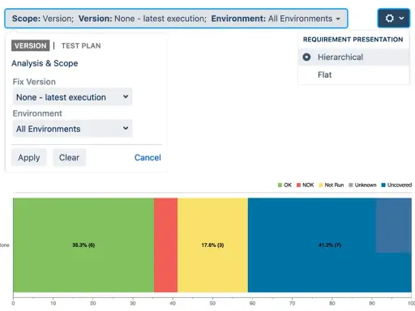Toggle the Not Run legend entry
The width and height of the screenshot is (415, 311).
tap(332, 185)
